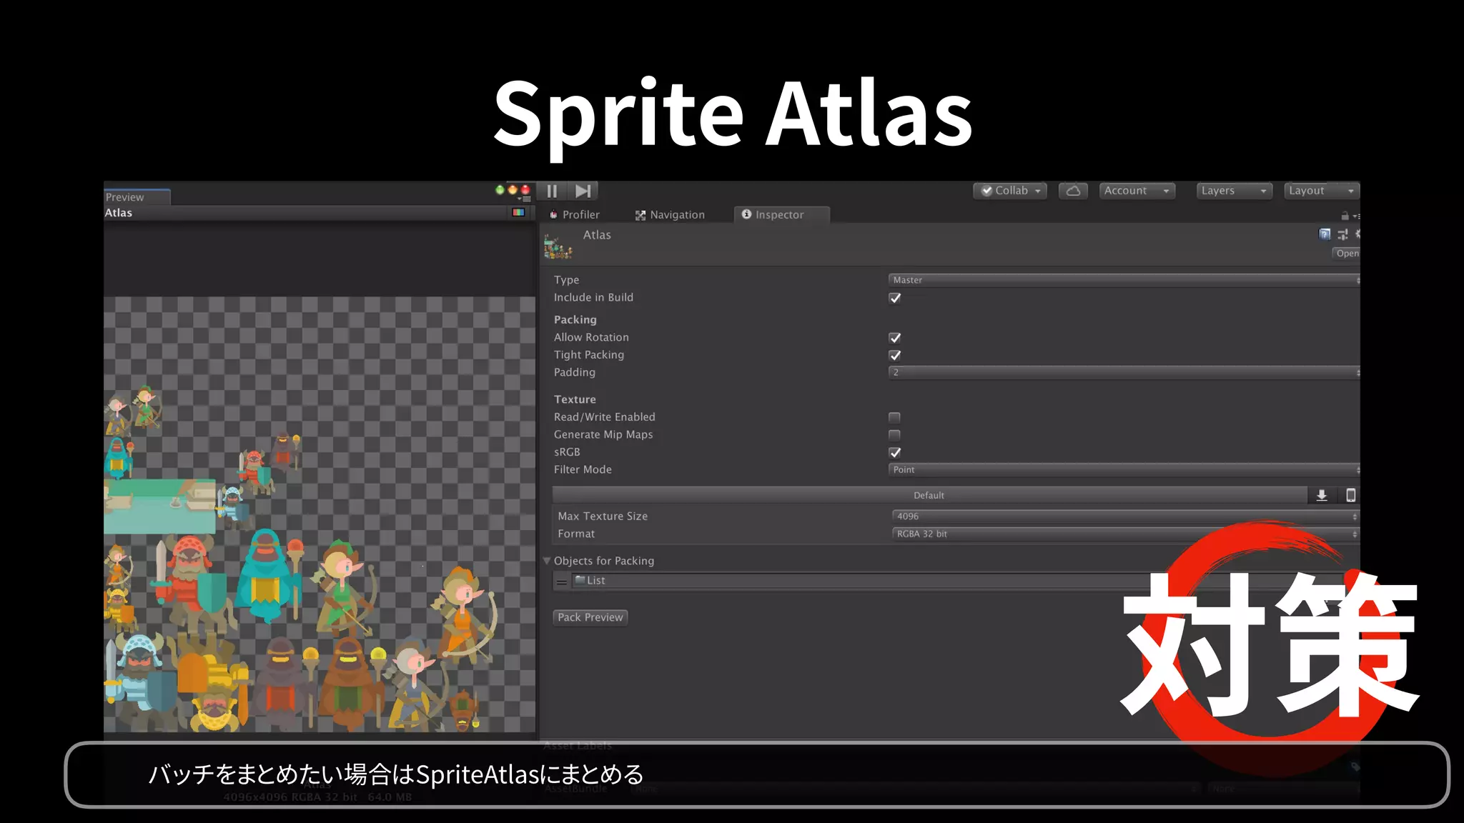The width and height of the screenshot is (1464, 823).
Task: Open the Filter Mode dropdown showing Point
Action: click(x=1124, y=469)
